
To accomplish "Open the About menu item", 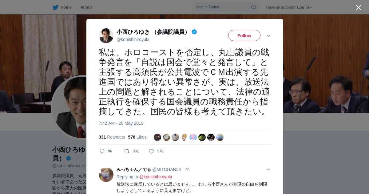I will pos(86,7).
